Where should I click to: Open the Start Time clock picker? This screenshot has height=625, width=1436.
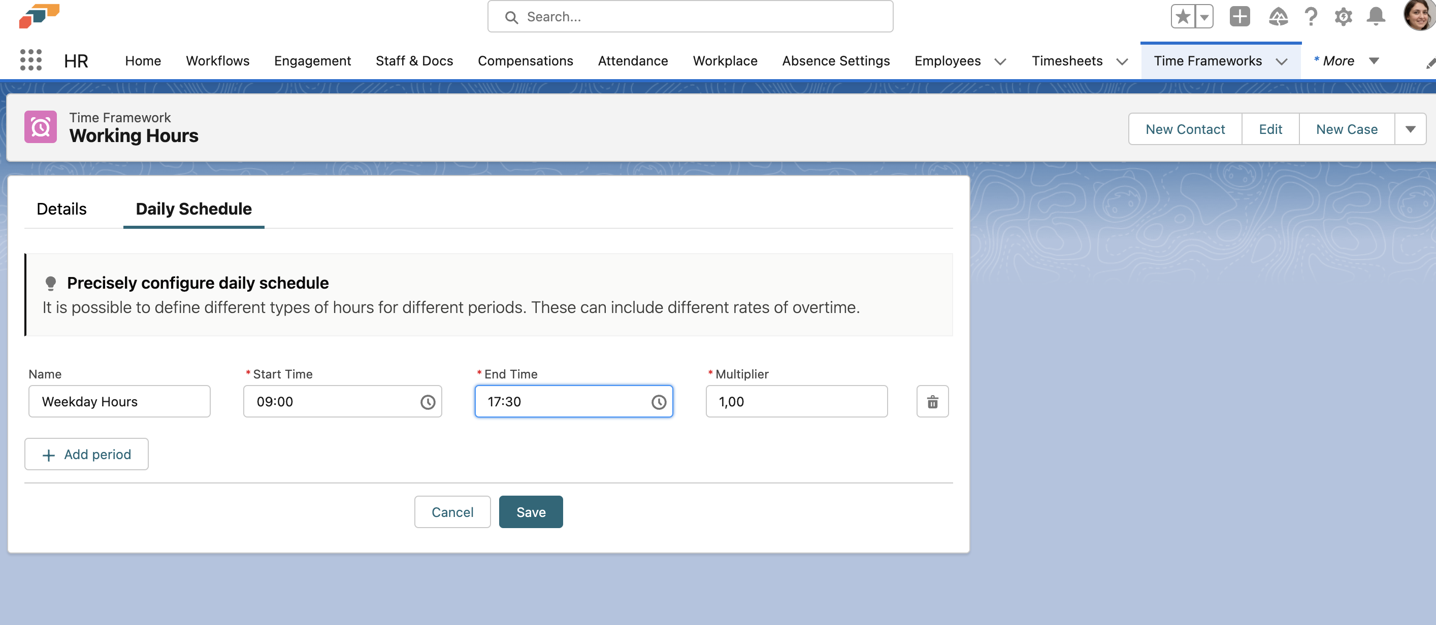tap(428, 402)
